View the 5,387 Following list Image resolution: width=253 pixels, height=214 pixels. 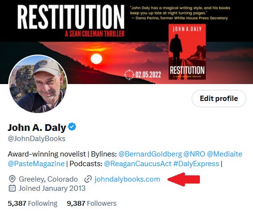click(x=32, y=203)
